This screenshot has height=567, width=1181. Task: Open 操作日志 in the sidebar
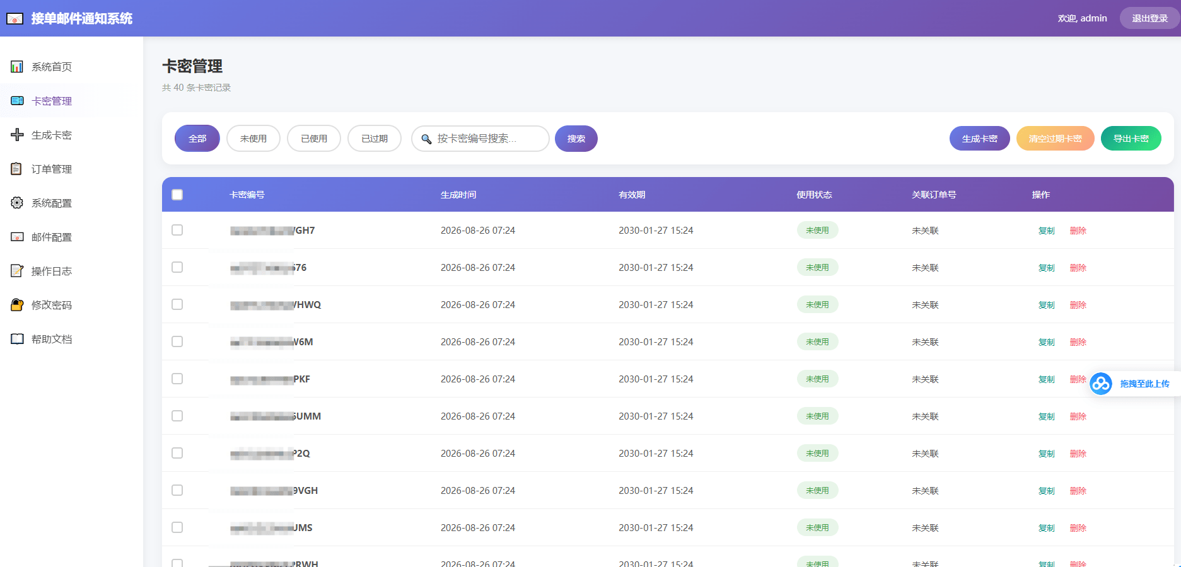click(x=71, y=271)
